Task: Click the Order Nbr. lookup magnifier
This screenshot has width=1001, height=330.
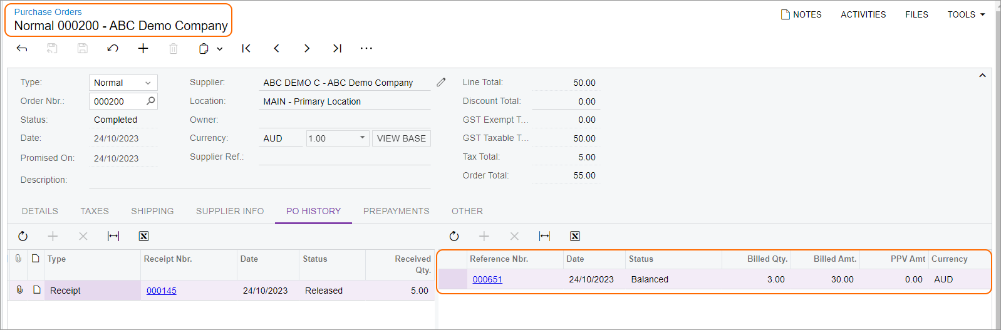Action: pyautogui.click(x=150, y=101)
